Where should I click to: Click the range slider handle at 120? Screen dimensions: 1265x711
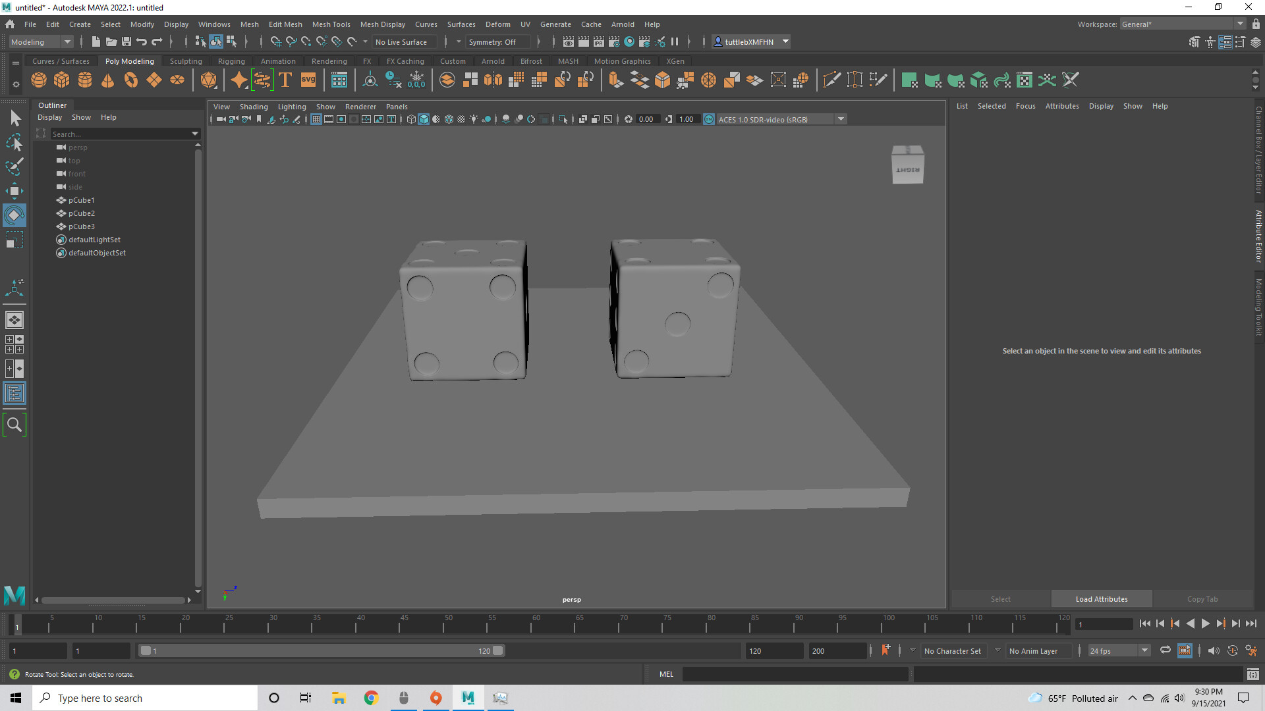[498, 650]
